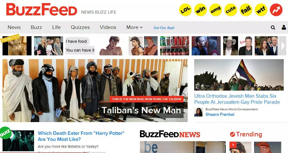Click the Taliban's New Man feature image
288x153 pixels.
pos(95,91)
